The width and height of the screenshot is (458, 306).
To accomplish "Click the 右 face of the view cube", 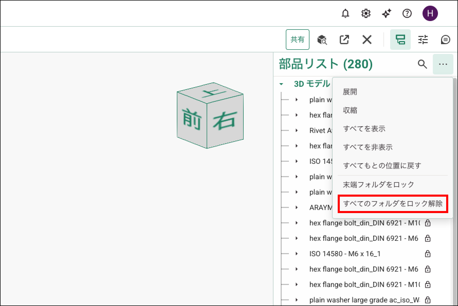I will [225, 121].
